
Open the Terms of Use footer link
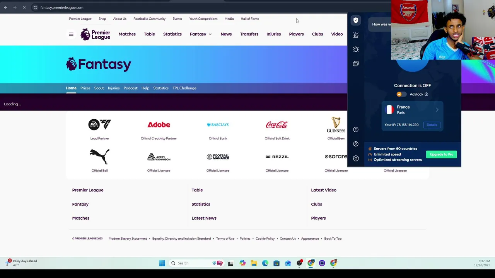point(225,239)
